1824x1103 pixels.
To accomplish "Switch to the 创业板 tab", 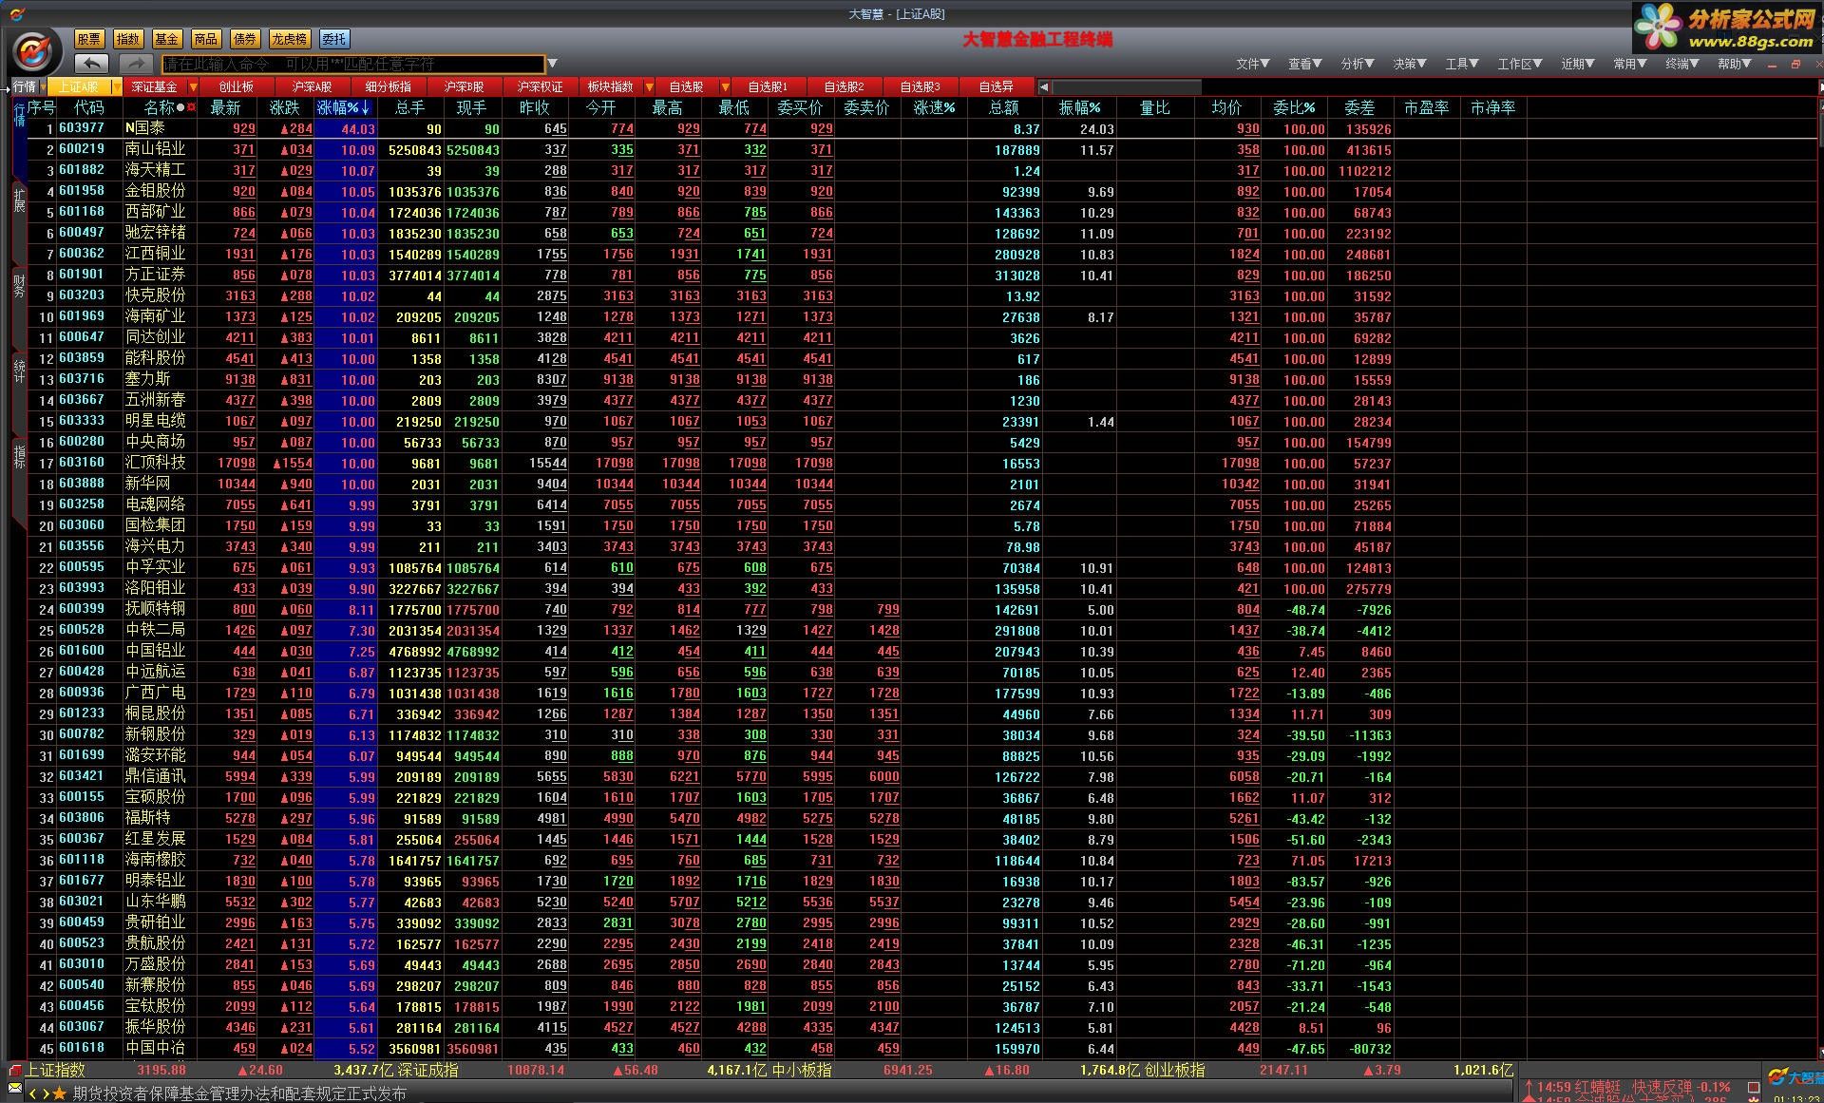I will (237, 86).
